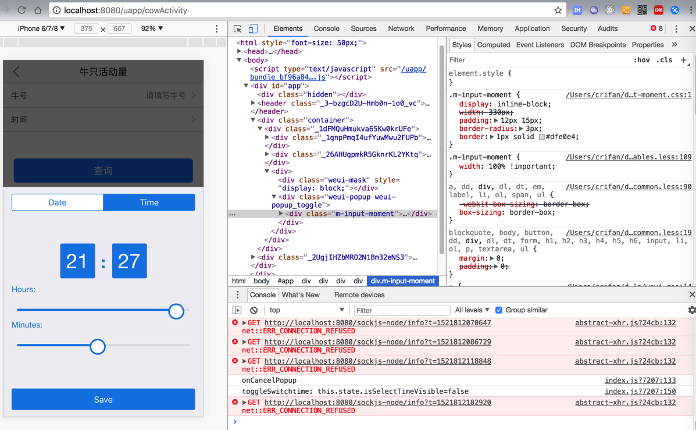Go to browser home page icon

38,10
